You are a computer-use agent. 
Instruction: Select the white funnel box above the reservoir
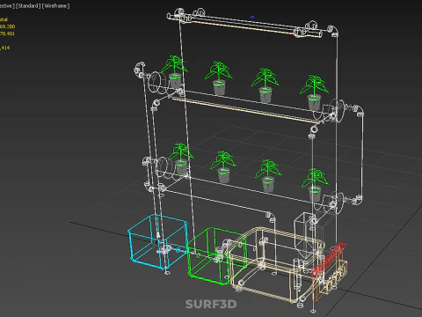pos(305,235)
